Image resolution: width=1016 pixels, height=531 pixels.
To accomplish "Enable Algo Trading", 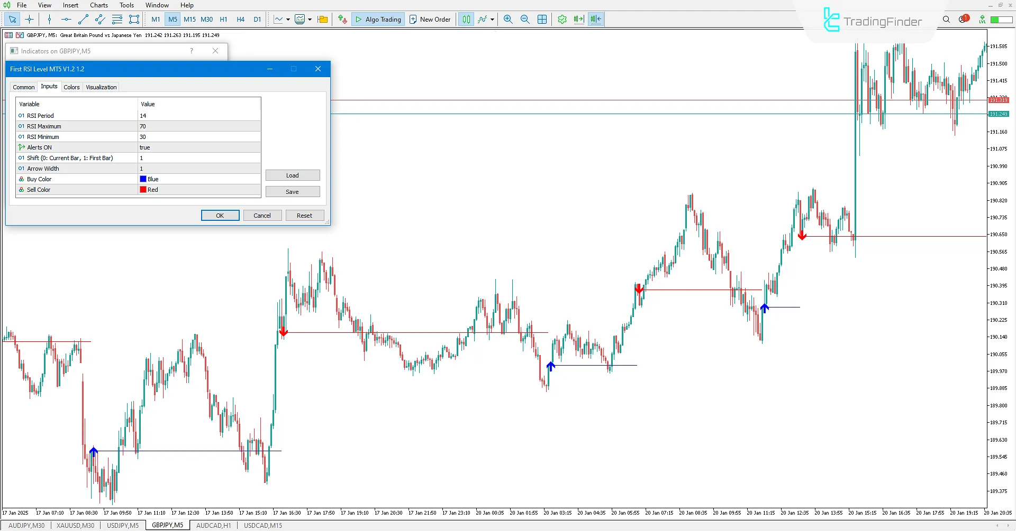I will (x=377, y=19).
